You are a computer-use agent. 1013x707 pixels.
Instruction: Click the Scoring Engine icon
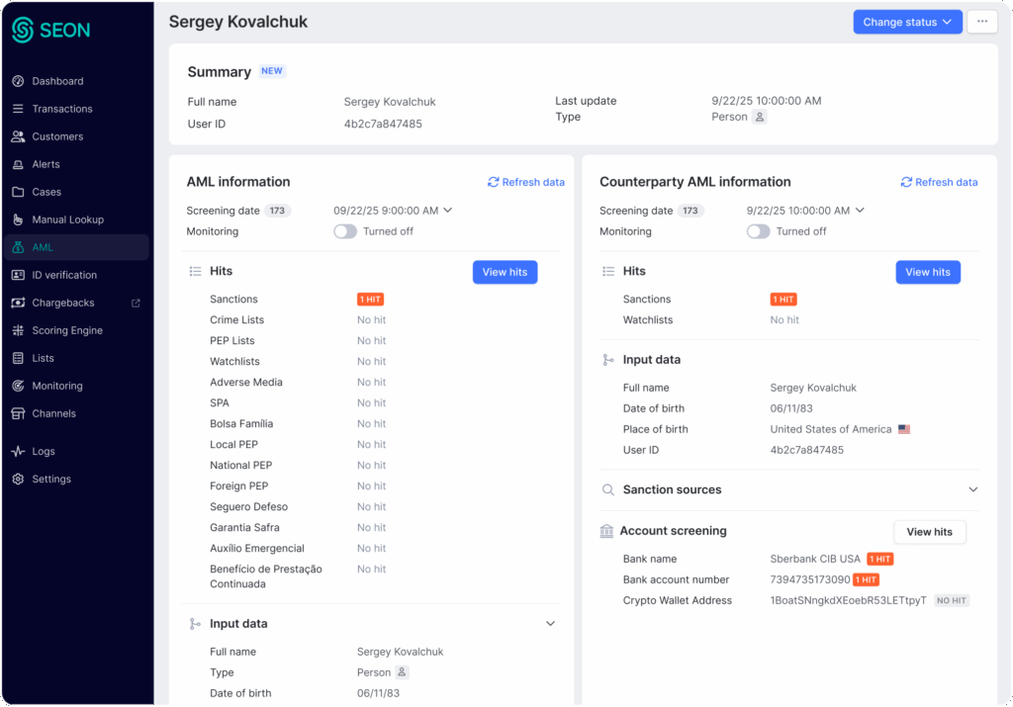point(18,330)
